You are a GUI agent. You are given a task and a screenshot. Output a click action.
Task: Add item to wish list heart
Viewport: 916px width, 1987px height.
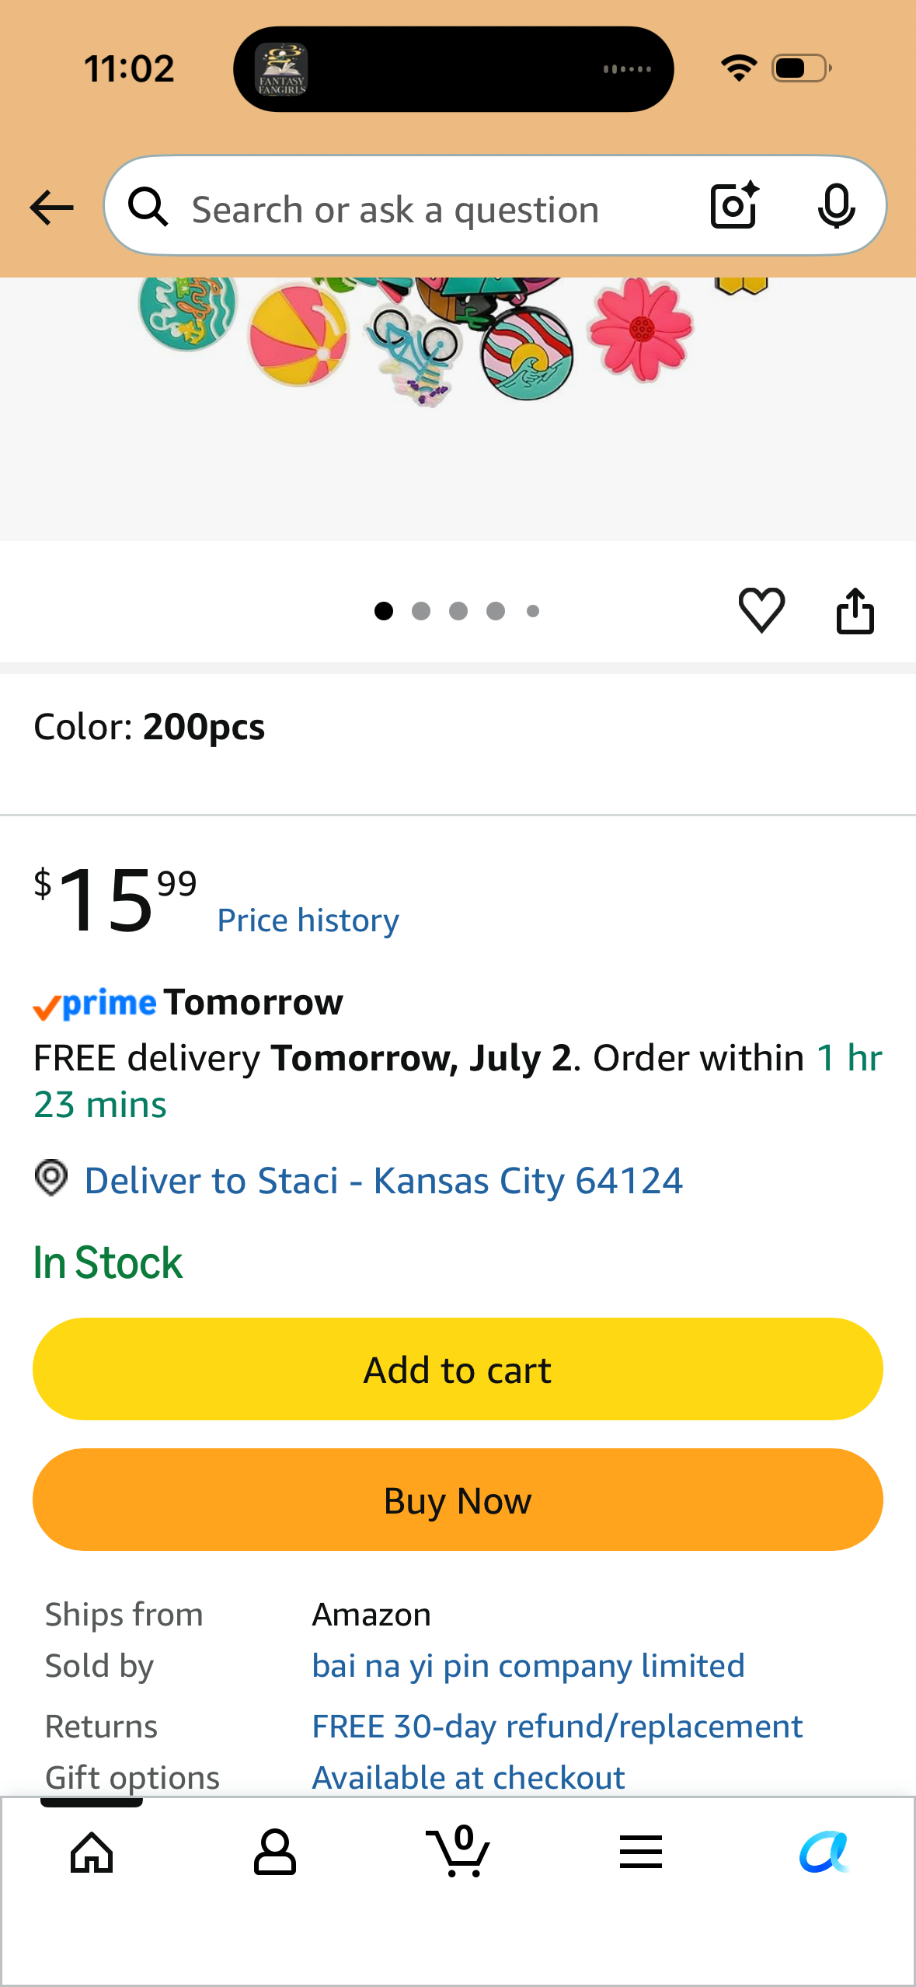(761, 610)
